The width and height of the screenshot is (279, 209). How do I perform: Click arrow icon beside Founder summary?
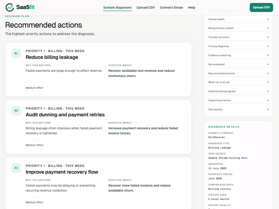pos(268,37)
